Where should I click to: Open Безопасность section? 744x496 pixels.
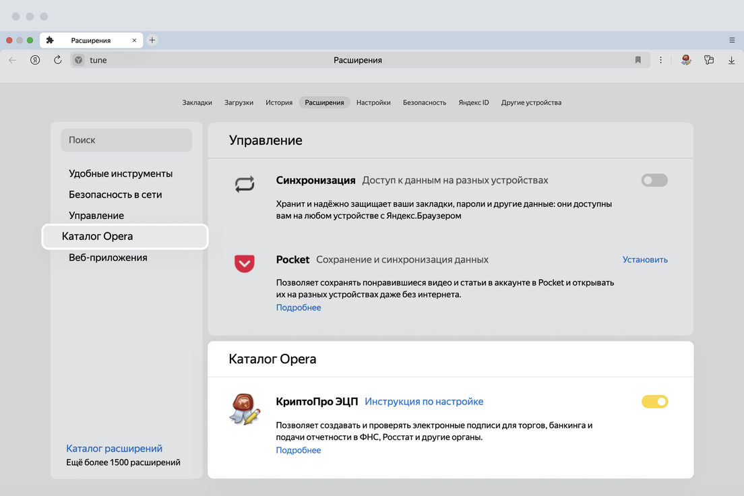(425, 102)
